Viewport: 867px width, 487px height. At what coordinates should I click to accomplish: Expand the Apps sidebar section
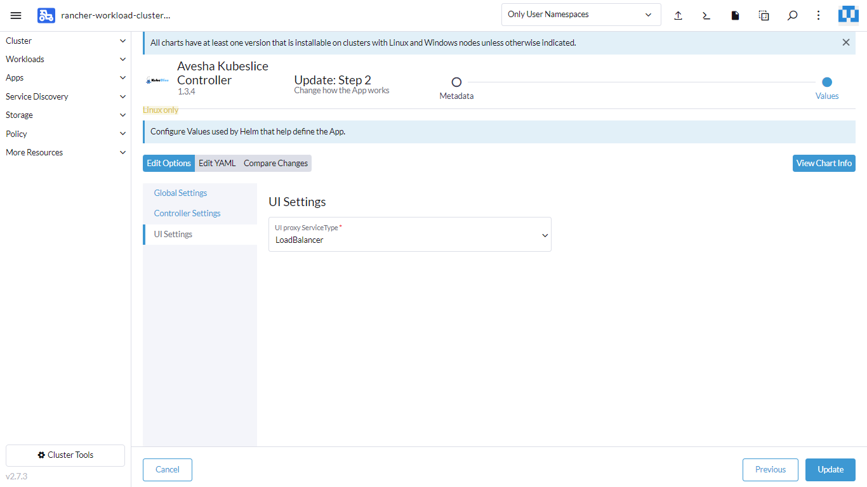(66, 77)
